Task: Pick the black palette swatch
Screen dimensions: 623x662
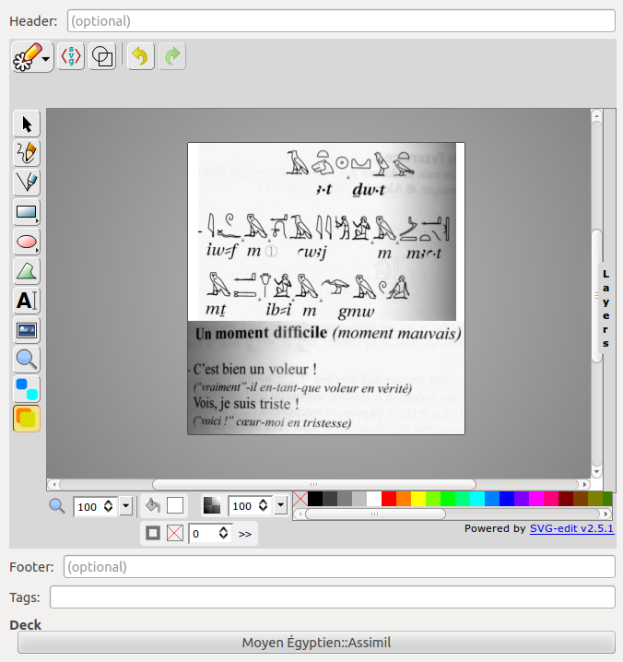Action: pos(315,499)
